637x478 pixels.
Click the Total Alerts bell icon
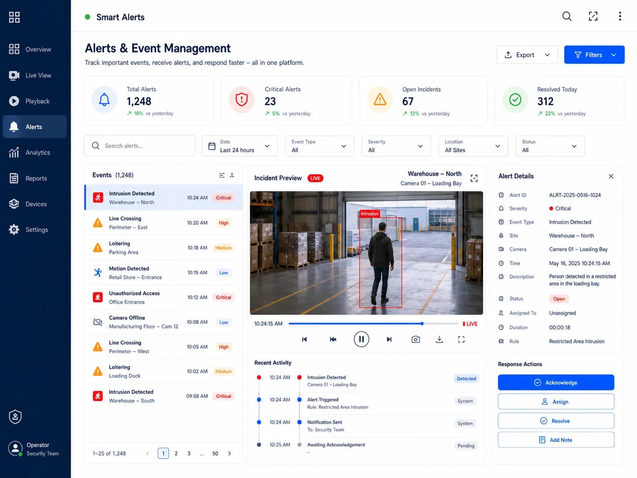[104, 99]
